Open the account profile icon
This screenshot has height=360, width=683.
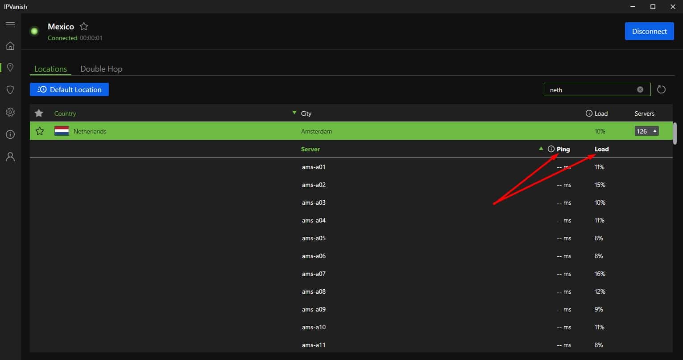[10, 157]
